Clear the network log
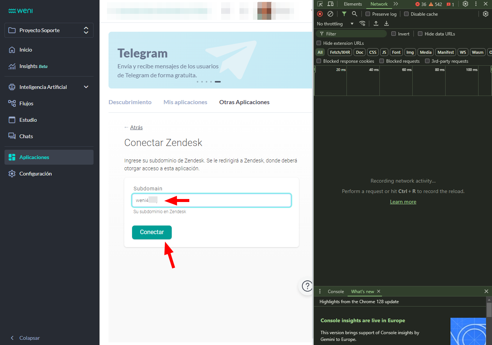This screenshot has width=492, height=345. [x=330, y=14]
